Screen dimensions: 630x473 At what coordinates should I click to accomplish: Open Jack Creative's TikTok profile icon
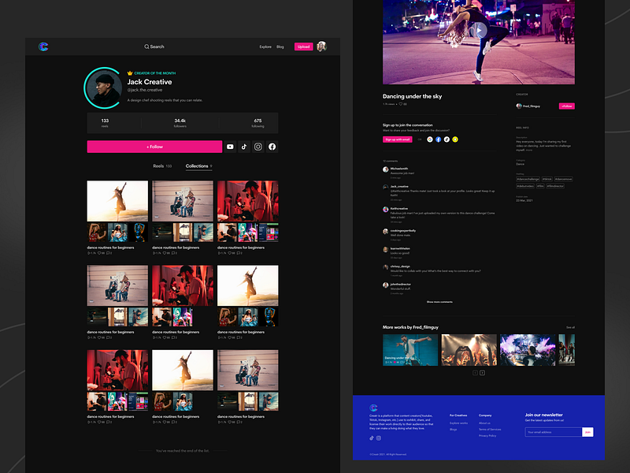[x=244, y=147]
